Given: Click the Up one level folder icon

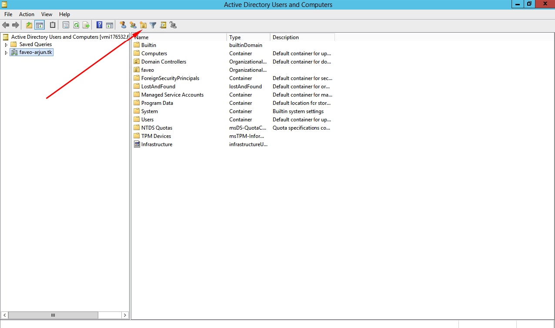Looking at the screenshot, I should pyautogui.click(x=29, y=25).
